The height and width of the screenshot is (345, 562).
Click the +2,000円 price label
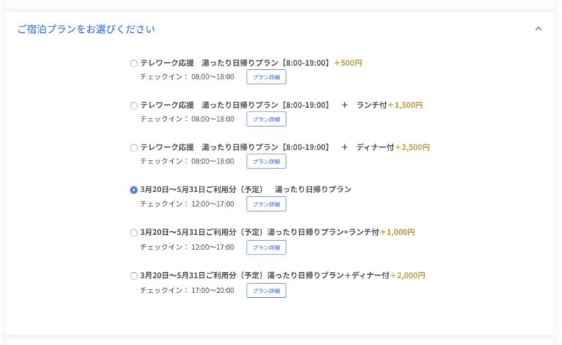tap(407, 276)
